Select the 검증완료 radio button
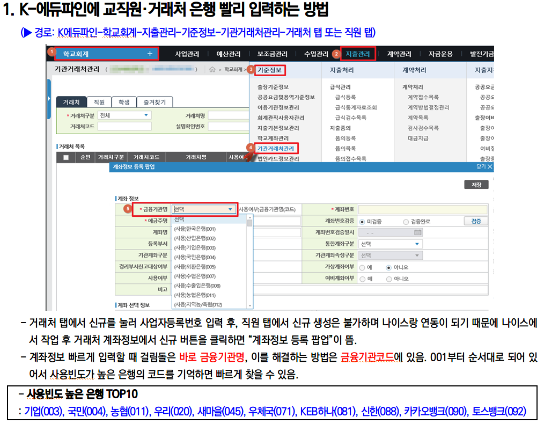The width and height of the screenshot is (544, 424). 405,221
